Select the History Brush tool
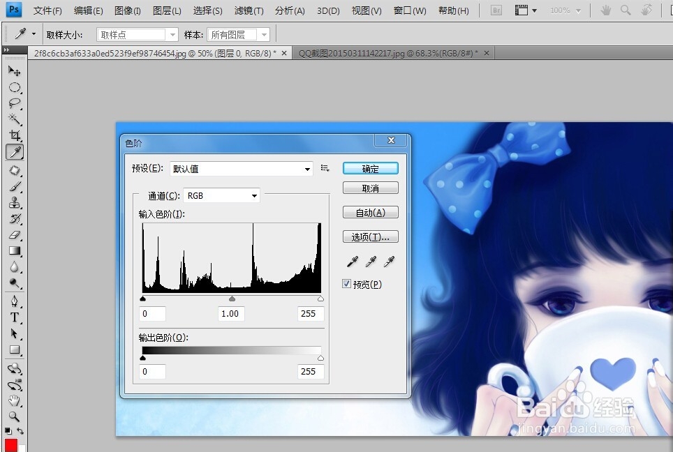673x452 pixels. pos(14,219)
